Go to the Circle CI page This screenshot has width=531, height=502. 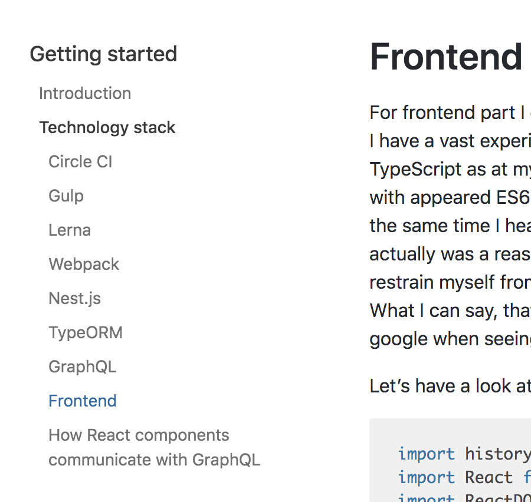coord(80,161)
